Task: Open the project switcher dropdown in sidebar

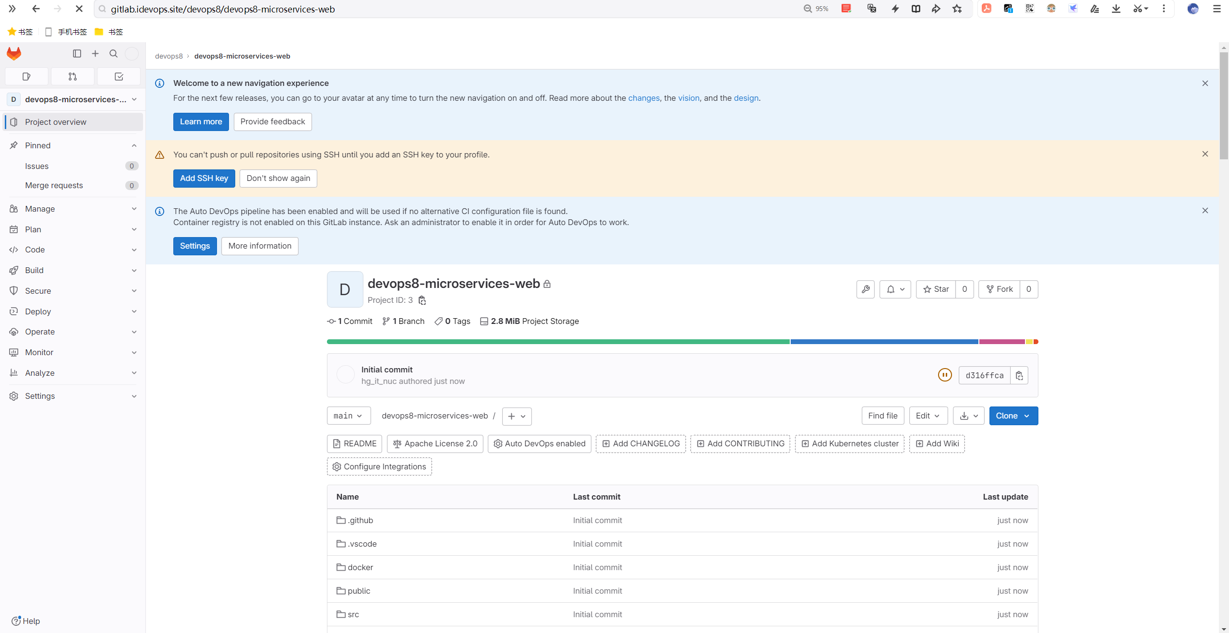Action: tap(73, 99)
